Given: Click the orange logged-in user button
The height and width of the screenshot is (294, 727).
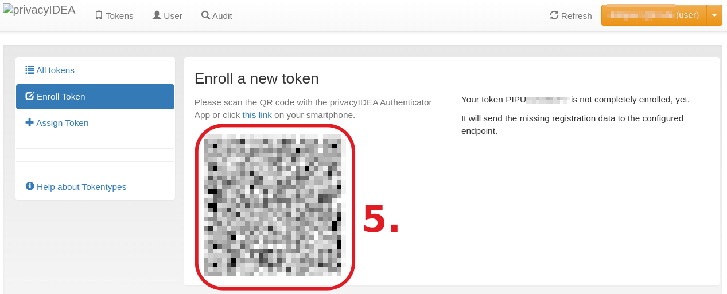Looking at the screenshot, I should [x=654, y=15].
